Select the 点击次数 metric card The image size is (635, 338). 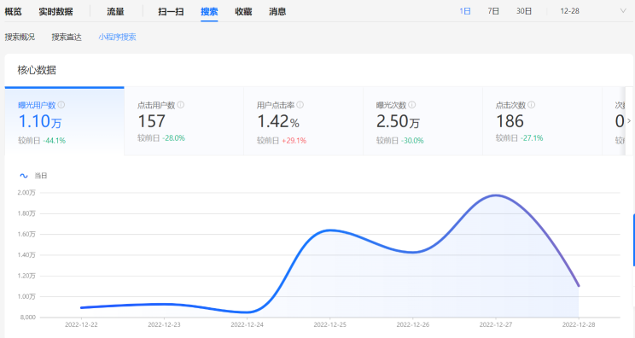[x=542, y=121]
